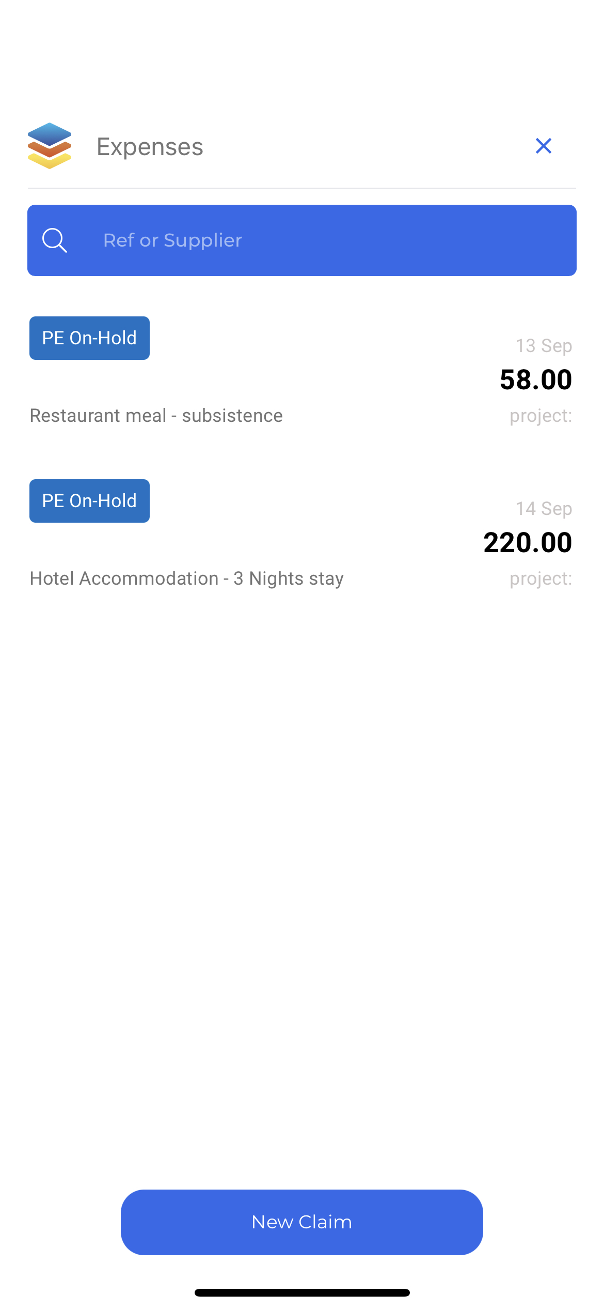
Task: Tap the project label under 220.00
Action: coord(541,579)
